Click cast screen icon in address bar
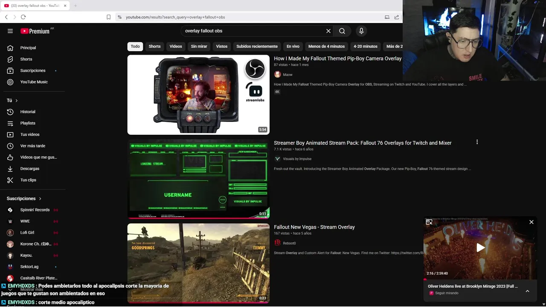546x307 pixels. click(387, 17)
